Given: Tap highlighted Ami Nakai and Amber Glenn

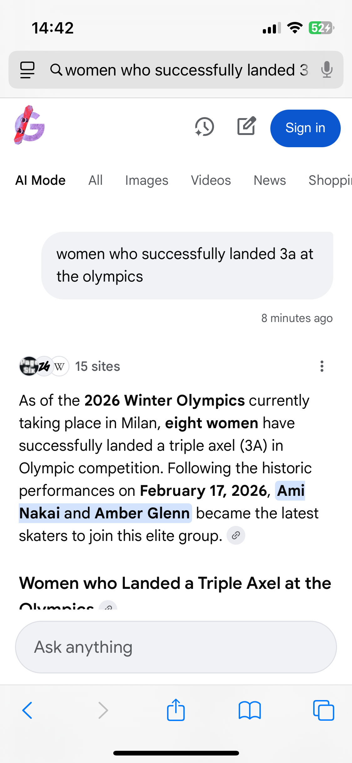Looking at the screenshot, I should (105, 513).
